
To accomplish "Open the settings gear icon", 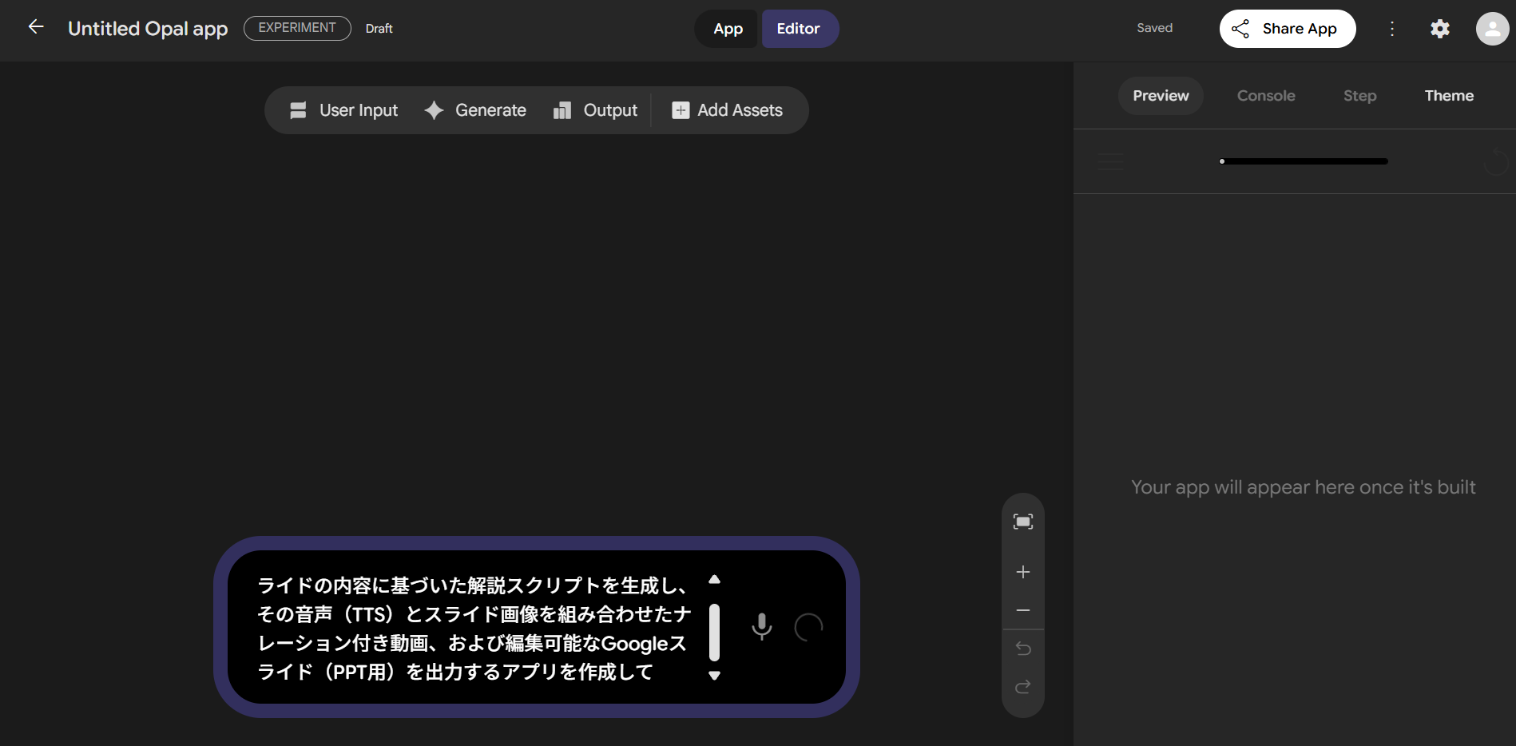I will [1439, 29].
